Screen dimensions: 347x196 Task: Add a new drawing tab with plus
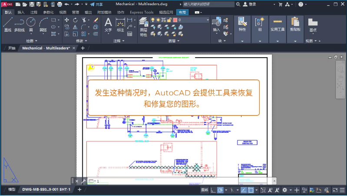tap(83, 48)
